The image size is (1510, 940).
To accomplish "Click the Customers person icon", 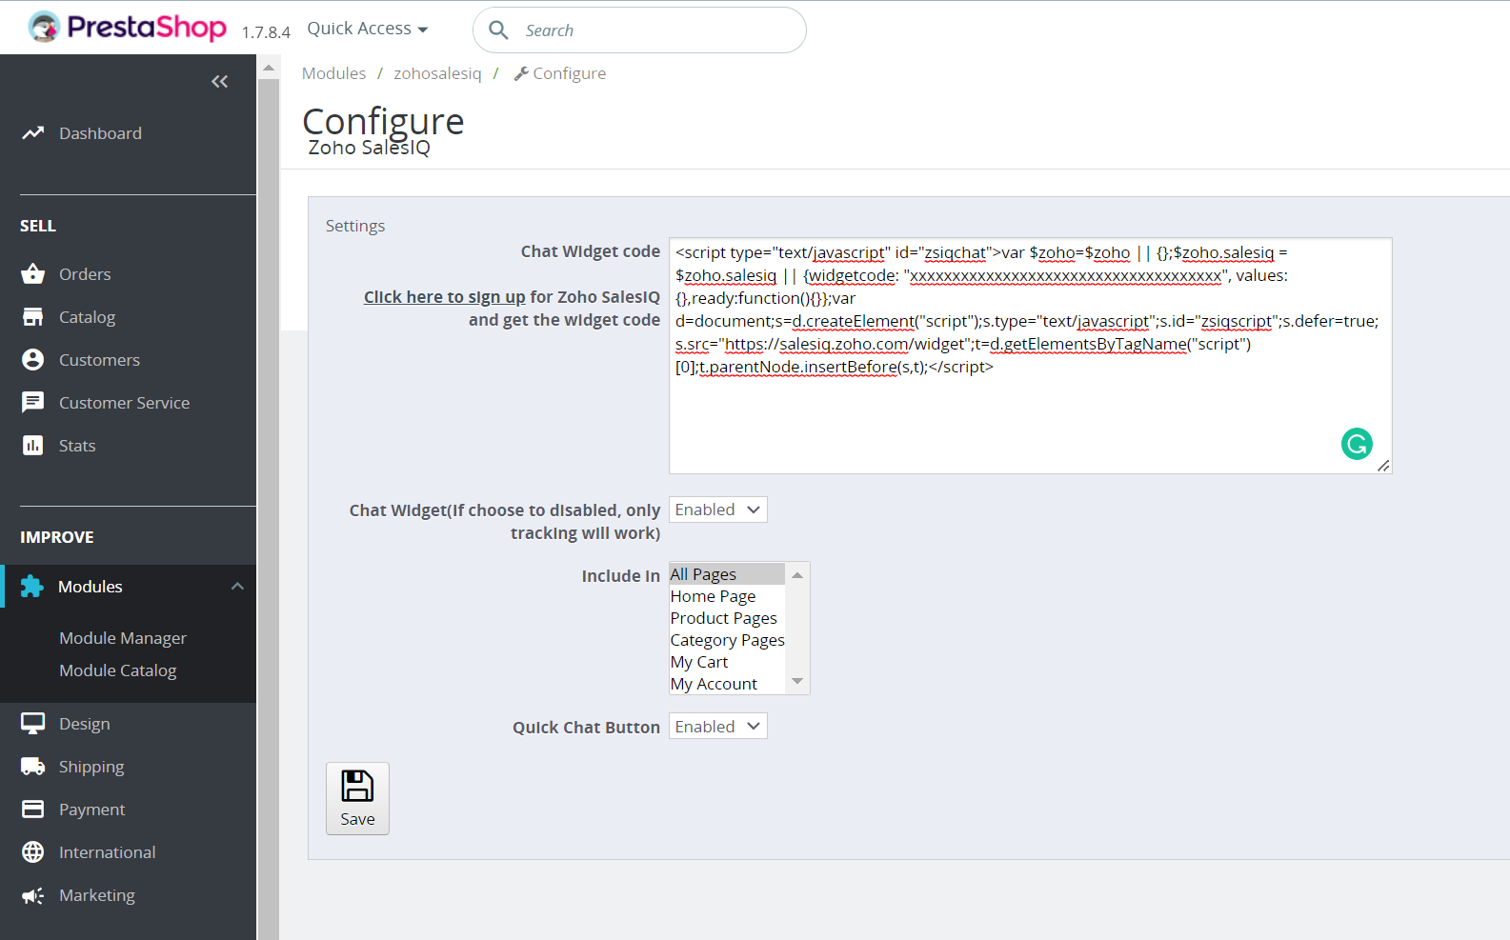I will click(x=33, y=360).
